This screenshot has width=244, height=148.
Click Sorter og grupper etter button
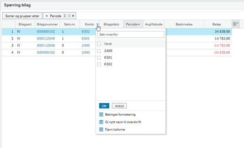22,16
